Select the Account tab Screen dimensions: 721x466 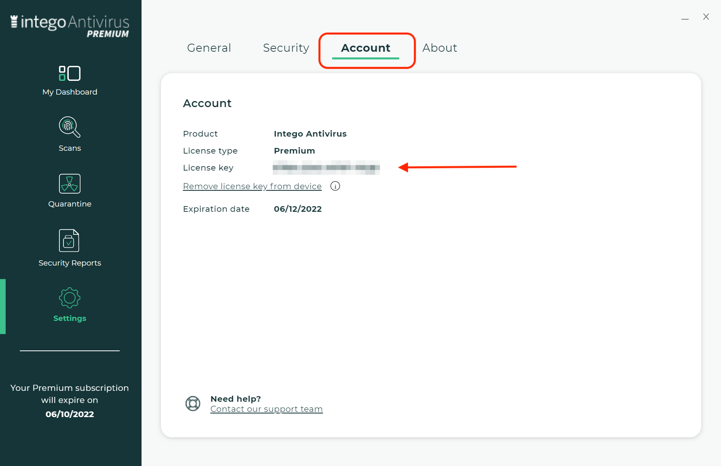coord(366,48)
